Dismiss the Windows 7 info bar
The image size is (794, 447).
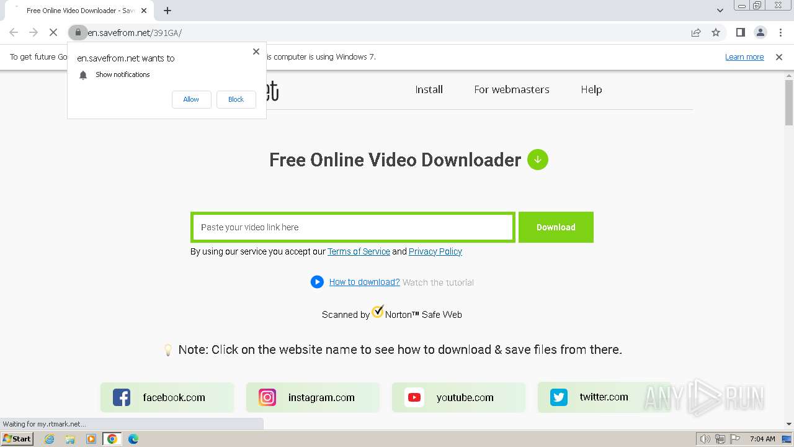(x=779, y=57)
